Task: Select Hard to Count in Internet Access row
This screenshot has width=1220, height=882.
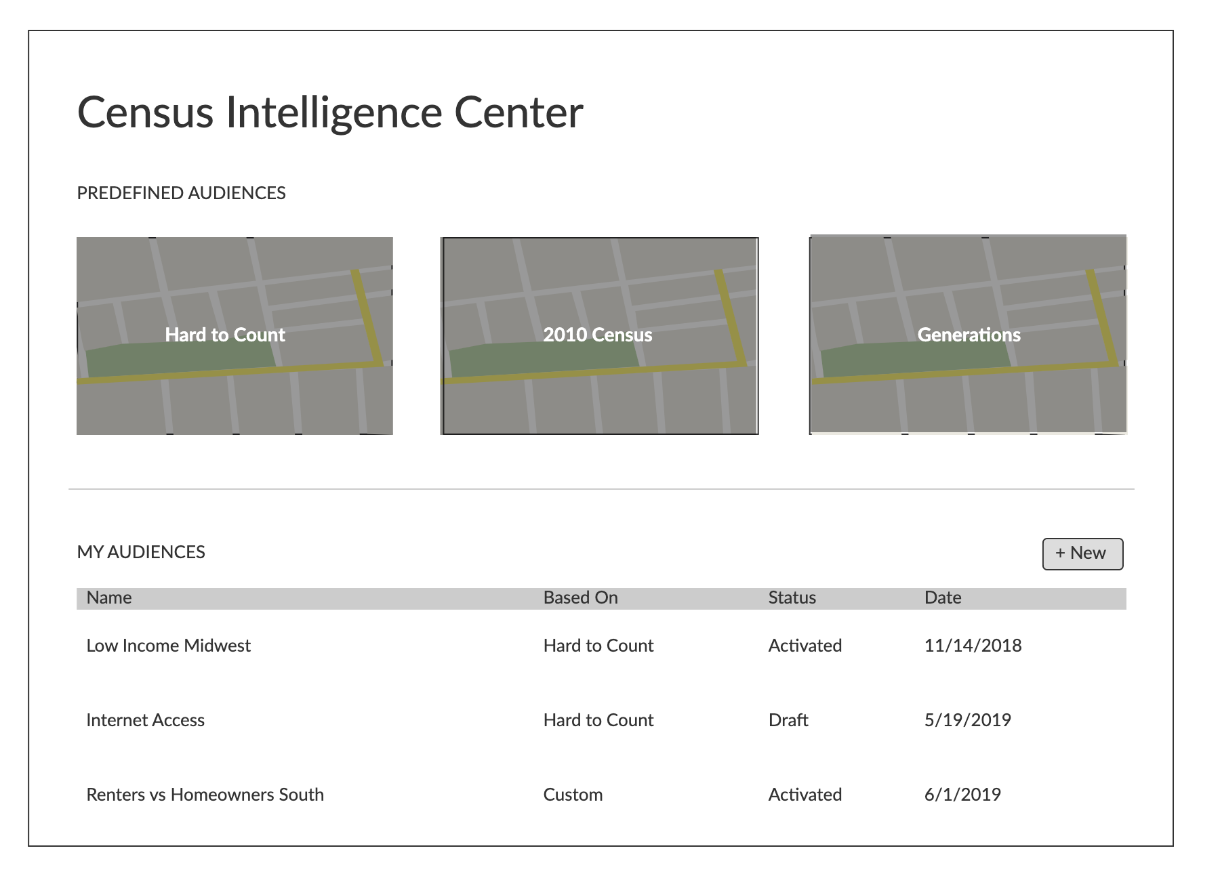Action: pyautogui.click(x=598, y=720)
